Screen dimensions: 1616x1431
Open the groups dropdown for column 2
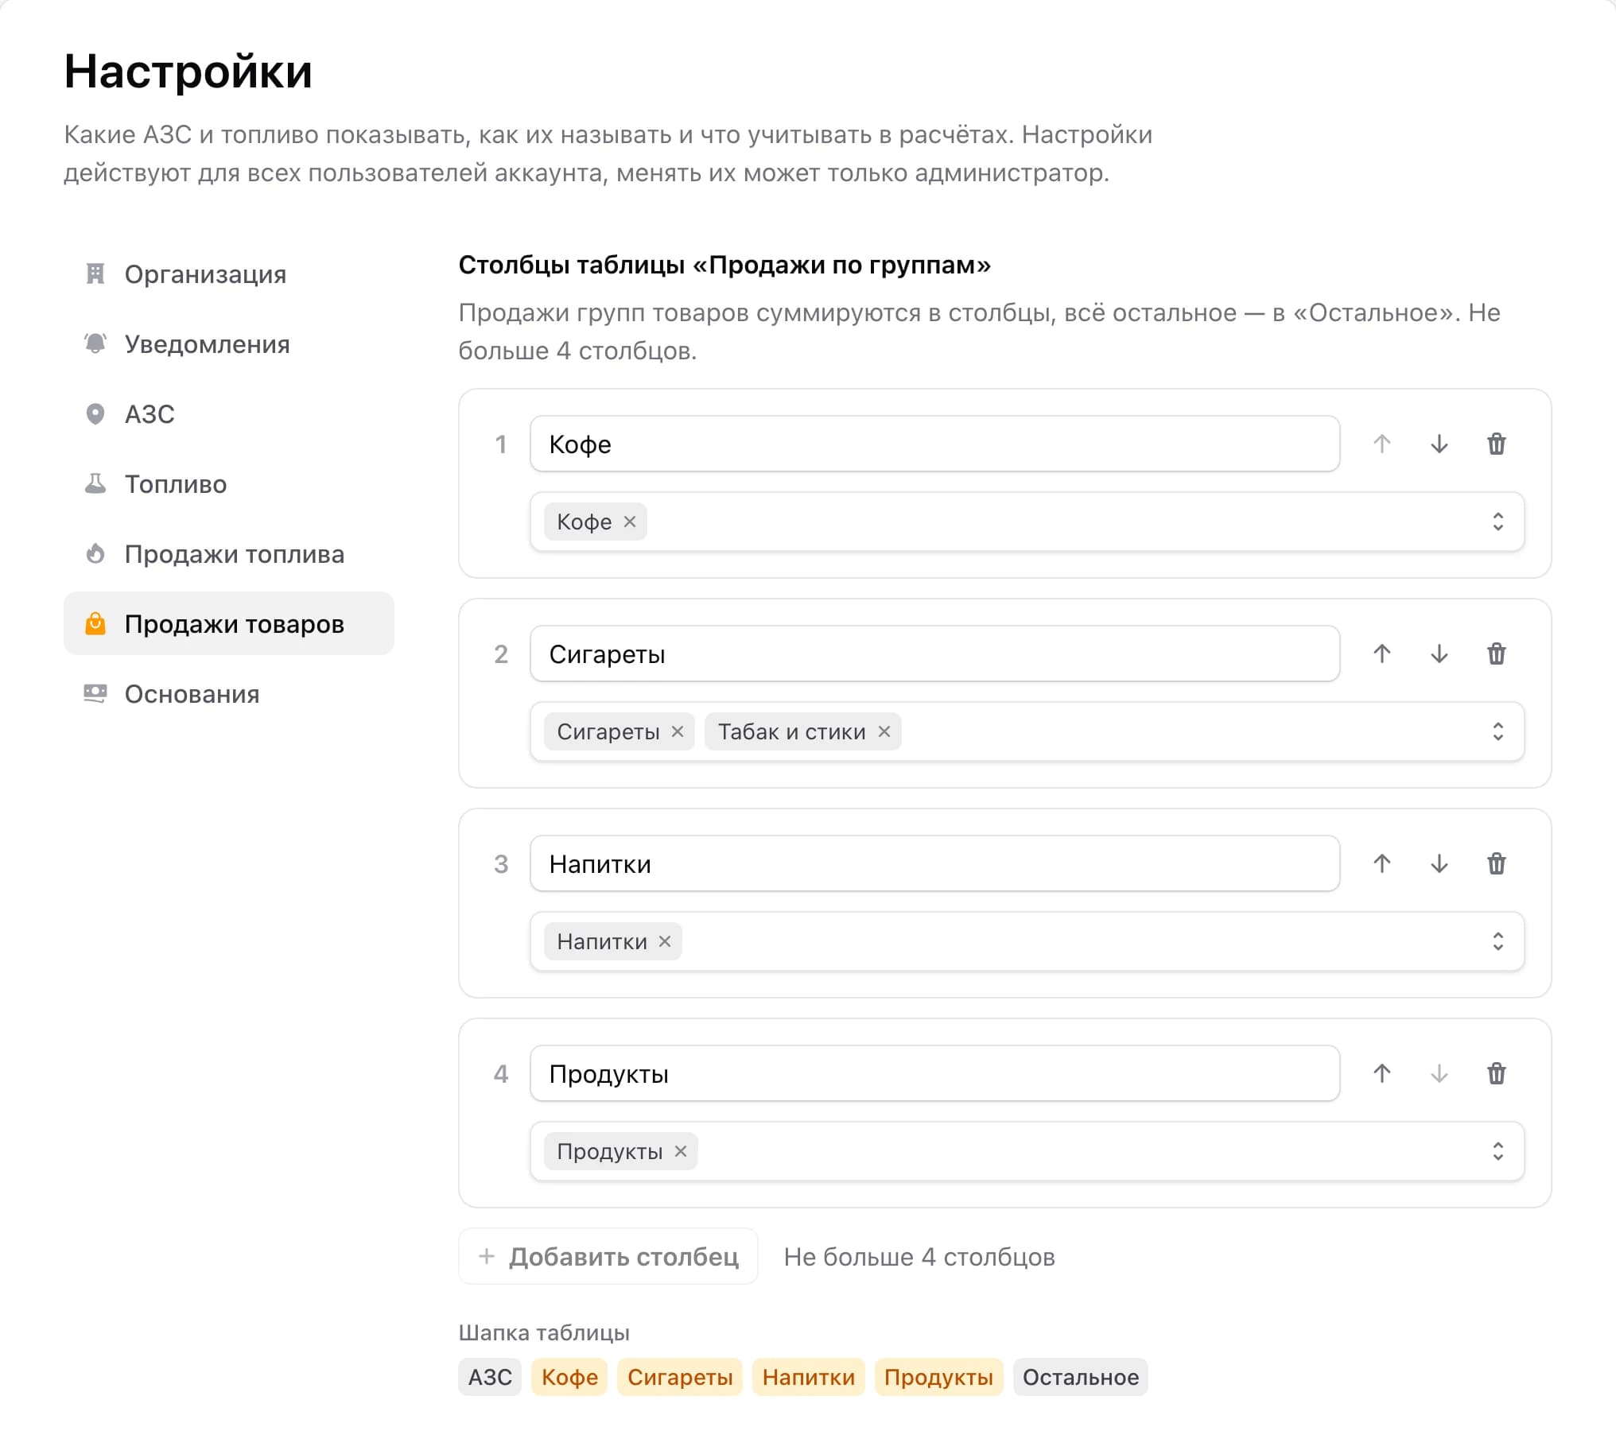point(1027,731)
